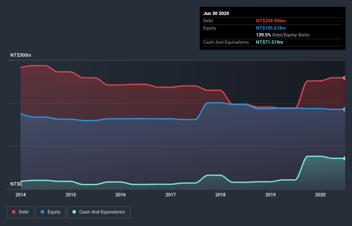Click the Jun 30 2020 tooltip date
The height and width of the screenshot is (226, 352).
click(x=216, y=13)
